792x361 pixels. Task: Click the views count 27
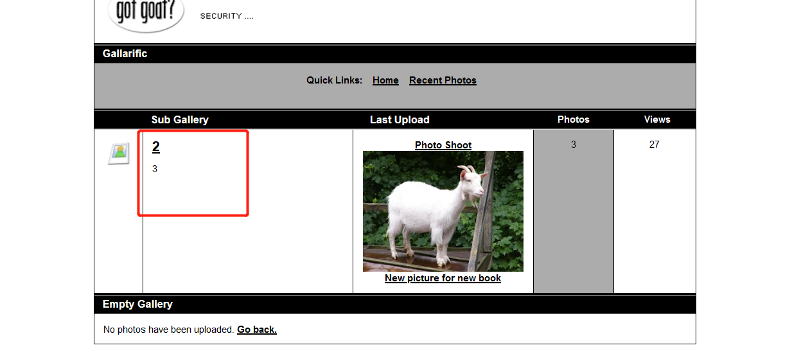[x=655, y=145]
